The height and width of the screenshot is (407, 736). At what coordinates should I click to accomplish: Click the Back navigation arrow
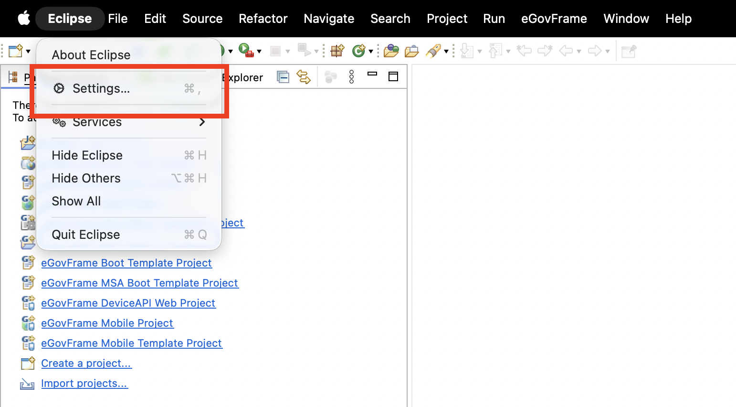point(566,51)
